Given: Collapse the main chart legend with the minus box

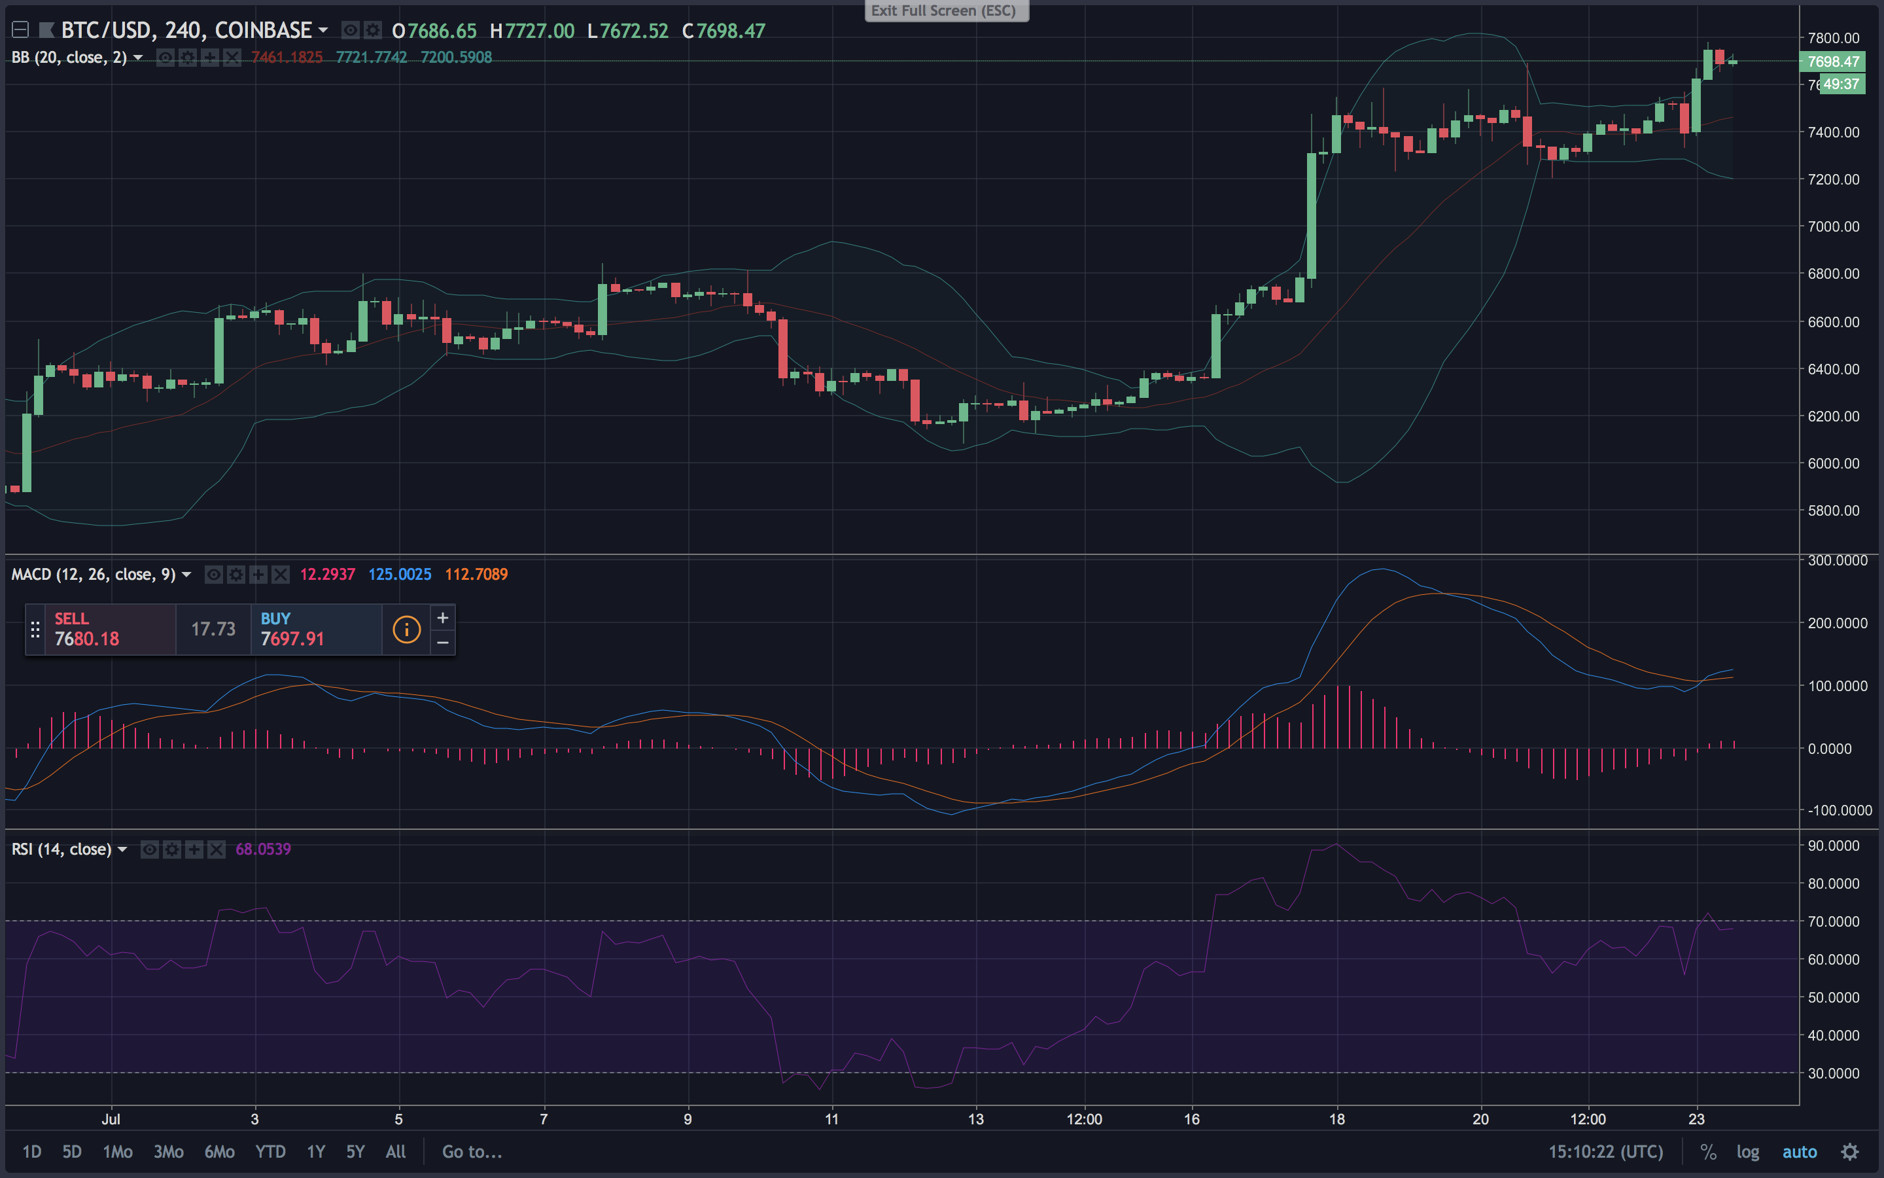Looking at the screenshot, I should 20,30.
